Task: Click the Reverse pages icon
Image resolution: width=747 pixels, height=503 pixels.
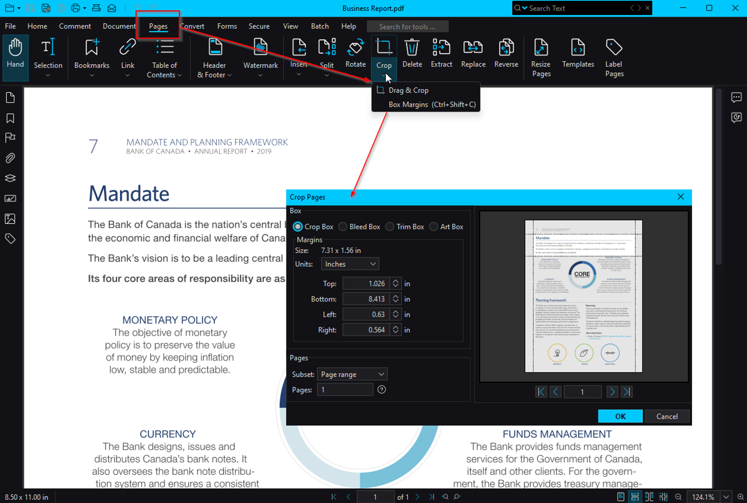Action: coord(506,47)
